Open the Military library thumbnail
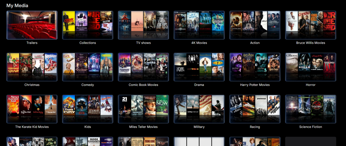 point(199,109)
